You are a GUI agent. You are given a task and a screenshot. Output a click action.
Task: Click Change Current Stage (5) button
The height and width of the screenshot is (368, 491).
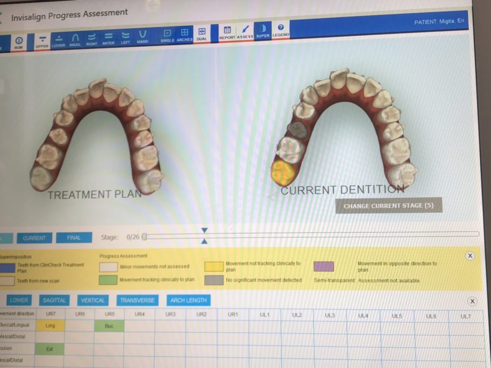(x=388, y=206)
